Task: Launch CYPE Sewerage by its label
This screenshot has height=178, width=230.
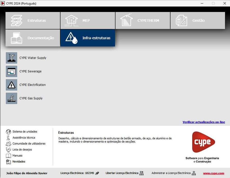Action: tap(31, 71)
